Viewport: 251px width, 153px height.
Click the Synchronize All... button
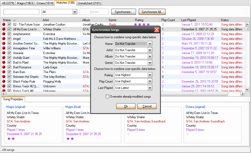[152, 12]
